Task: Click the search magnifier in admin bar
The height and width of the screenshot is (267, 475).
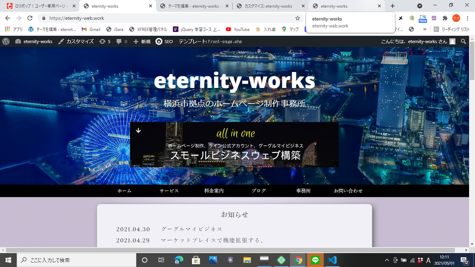Action: [463, 41]
